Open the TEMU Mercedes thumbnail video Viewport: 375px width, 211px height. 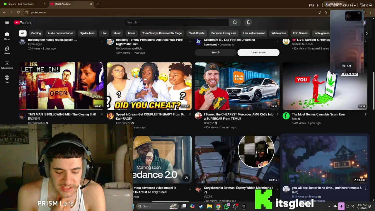pyautogui.click(x=237, y=86)
